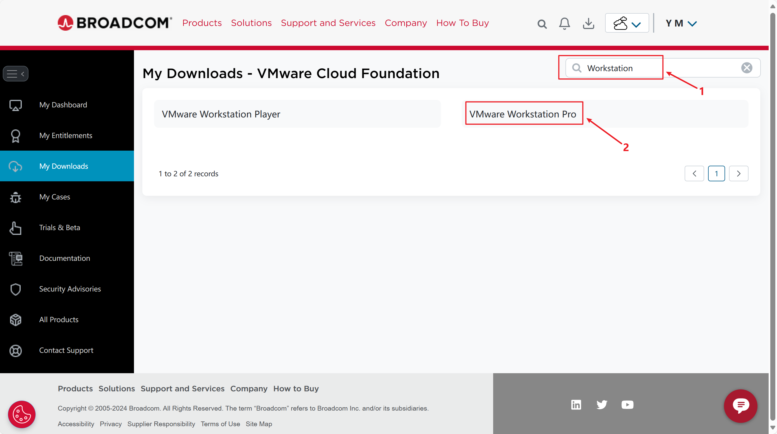Click the Security Advisories sidebar icon
777x434 pixels.
tap(15, 289)
